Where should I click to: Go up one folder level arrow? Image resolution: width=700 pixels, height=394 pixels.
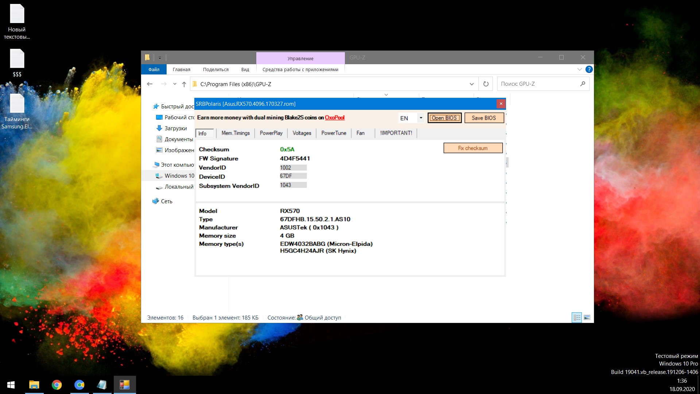184,84
